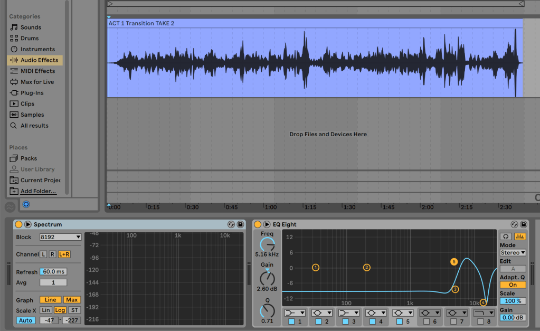Click Add Folder link in Places
Screen dimensions: 540x331
point(38,191)
